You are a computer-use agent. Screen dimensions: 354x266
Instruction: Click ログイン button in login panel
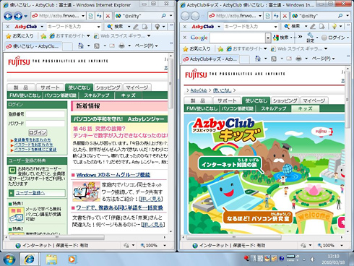pos(38,132)
